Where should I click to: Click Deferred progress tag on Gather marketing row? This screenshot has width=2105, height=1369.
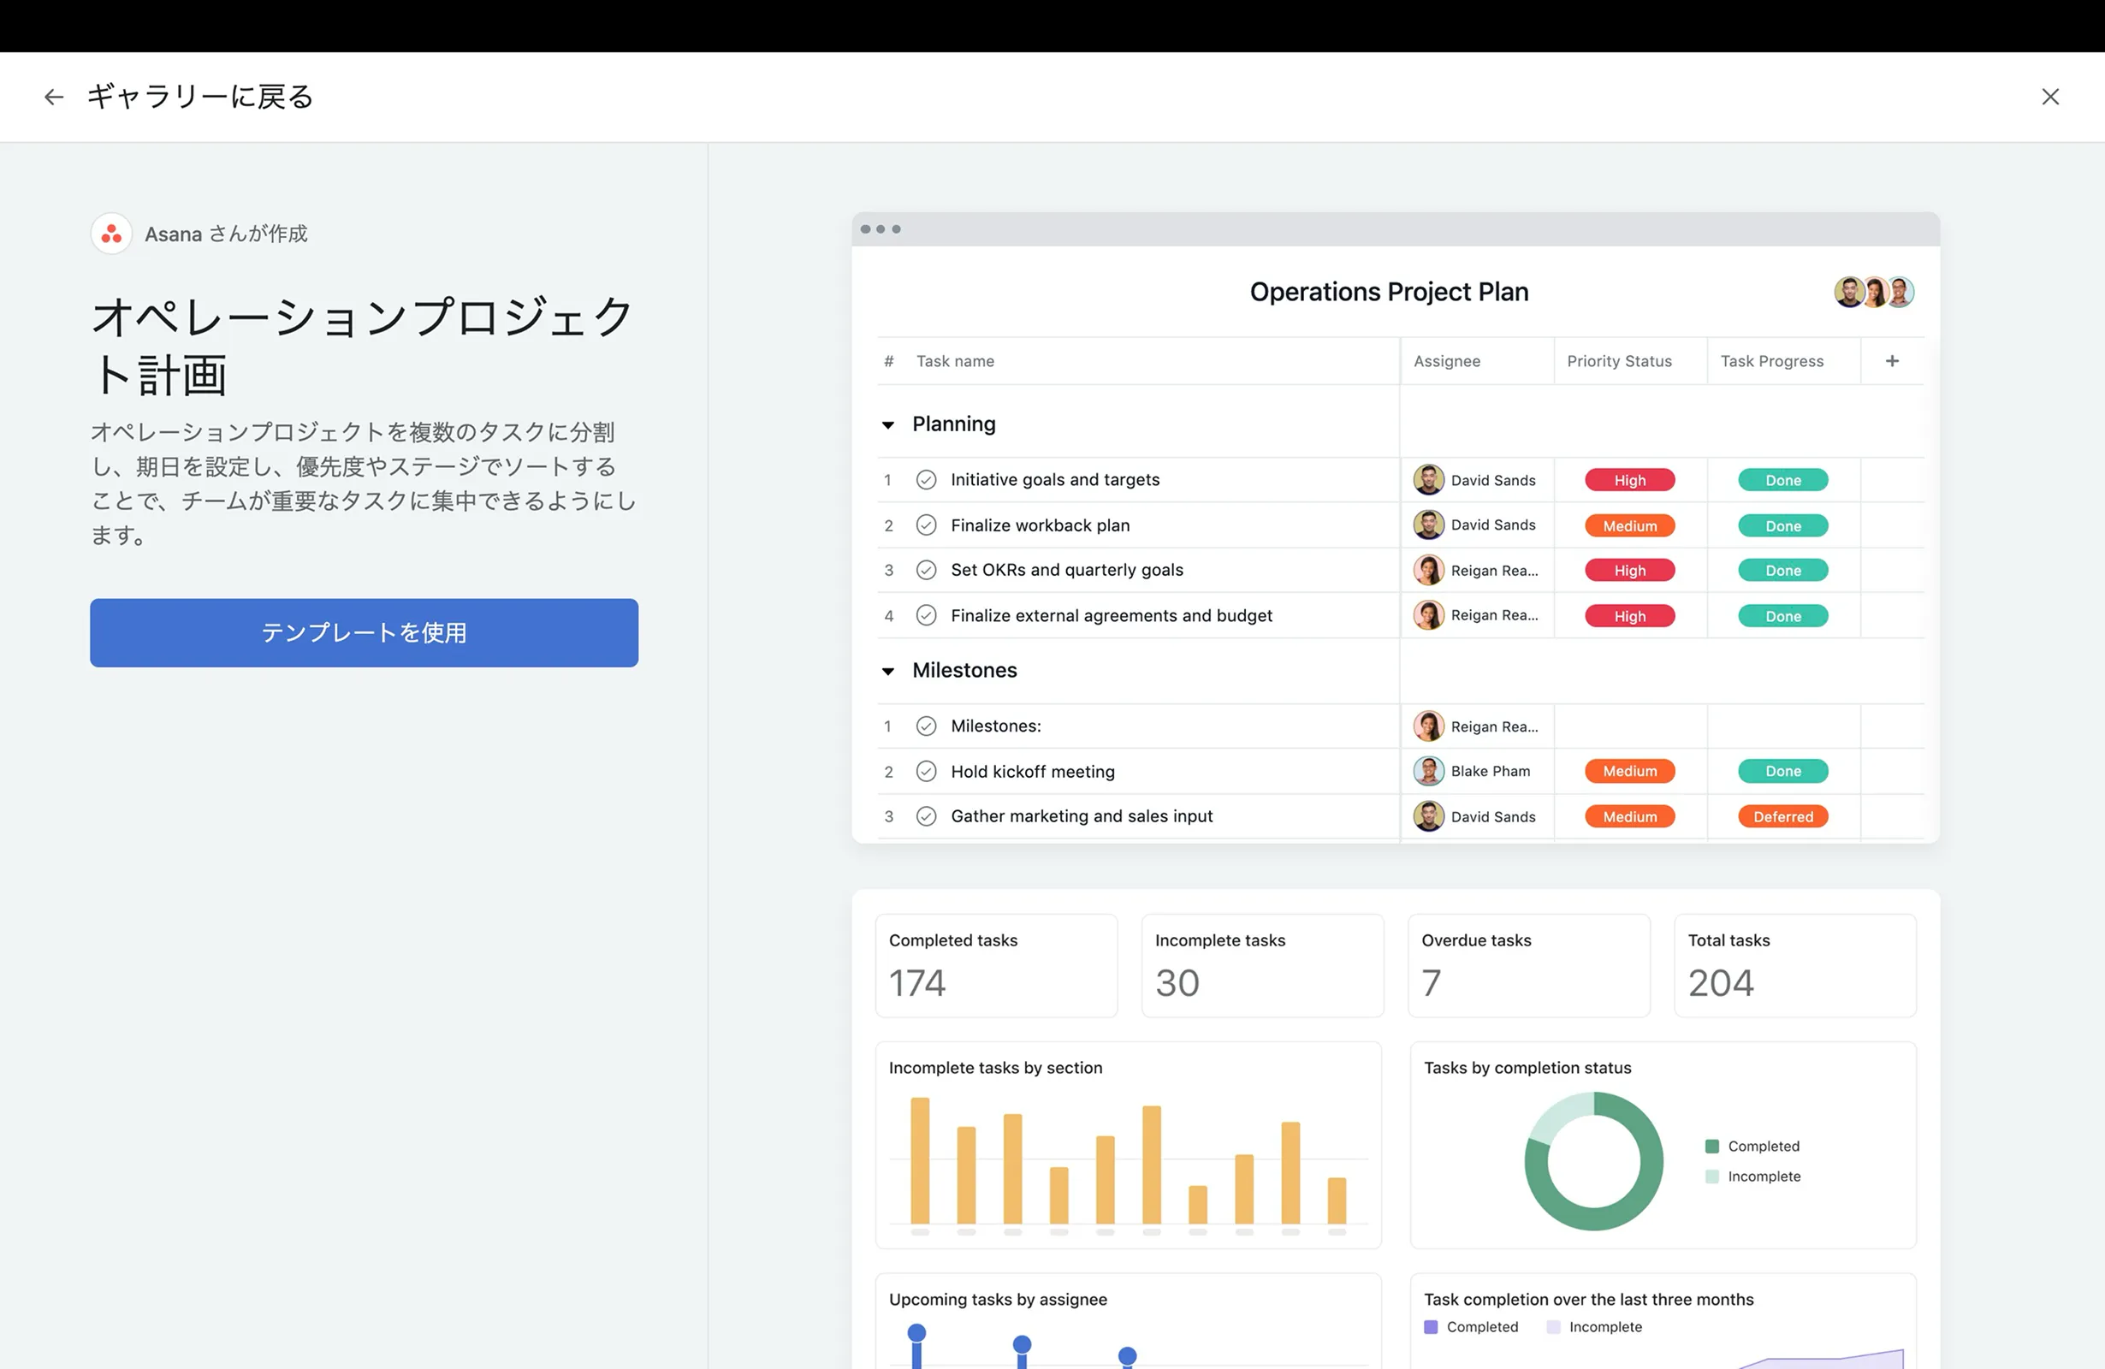coord(1783,817)
